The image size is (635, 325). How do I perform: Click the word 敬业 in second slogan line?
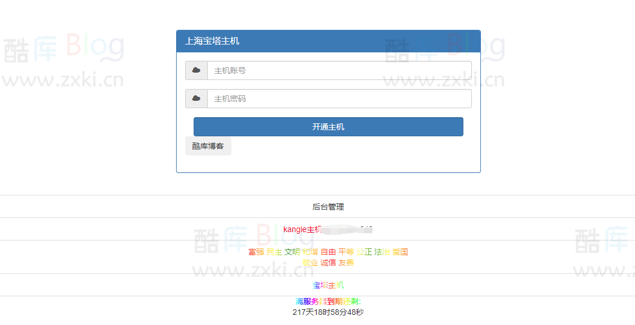(310, 262)
